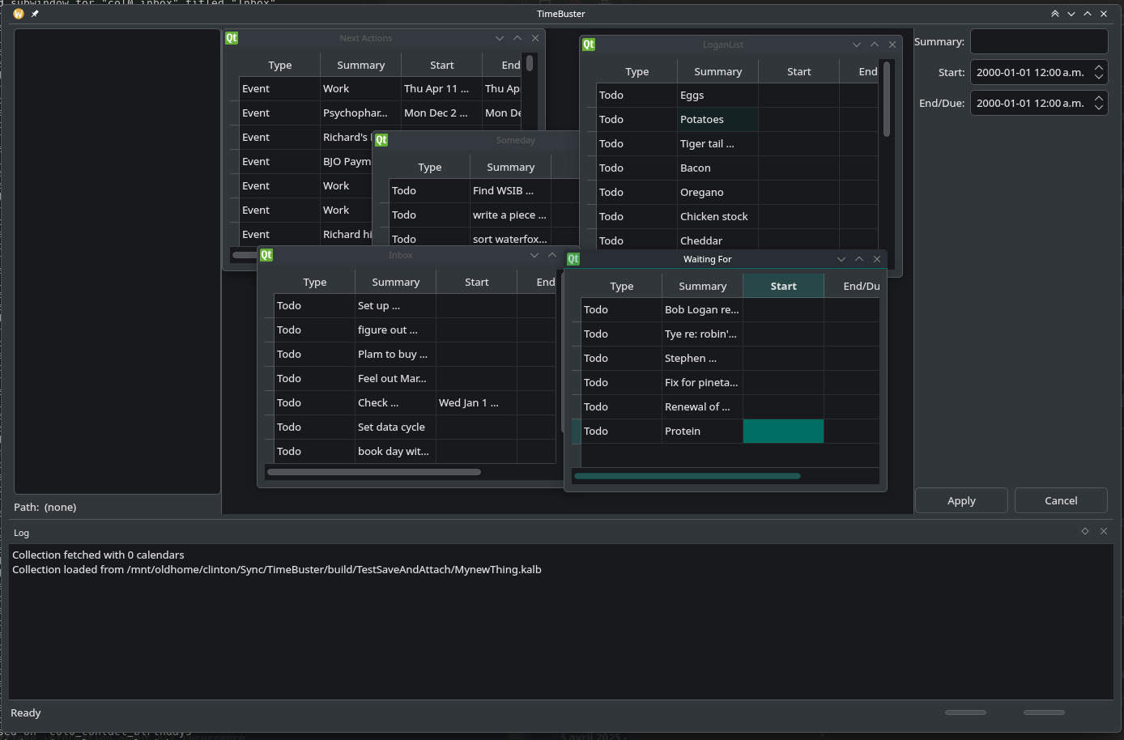Image resolution: width=1124 pixels, height=740 pixels.
Task: Select 'Bob Logan re...' in Waiting For
Action: click(x=702, y=309)
